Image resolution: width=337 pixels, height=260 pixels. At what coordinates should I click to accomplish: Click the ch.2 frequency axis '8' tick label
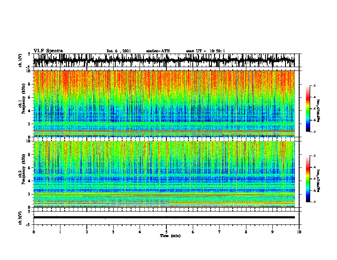click(x=30, y=155)
